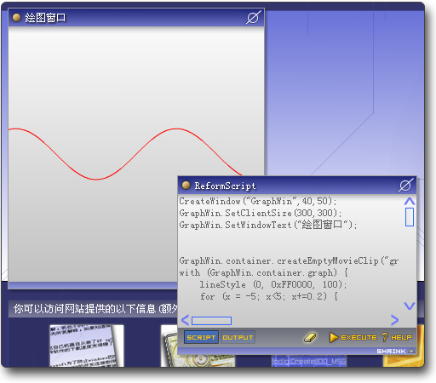Switch to the SCRIPT tab
The image size is (436, 383).
(201, 337)
